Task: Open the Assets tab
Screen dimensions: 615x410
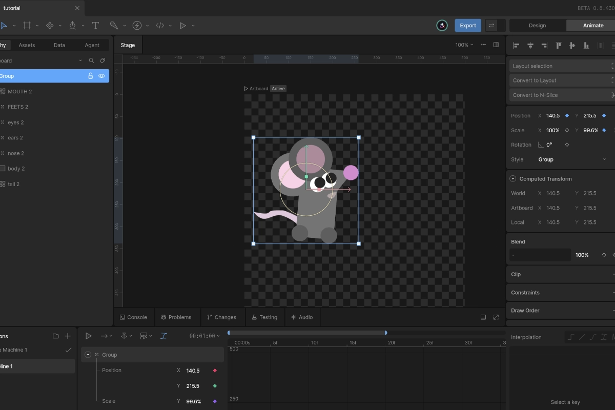Action: point(27,45)
